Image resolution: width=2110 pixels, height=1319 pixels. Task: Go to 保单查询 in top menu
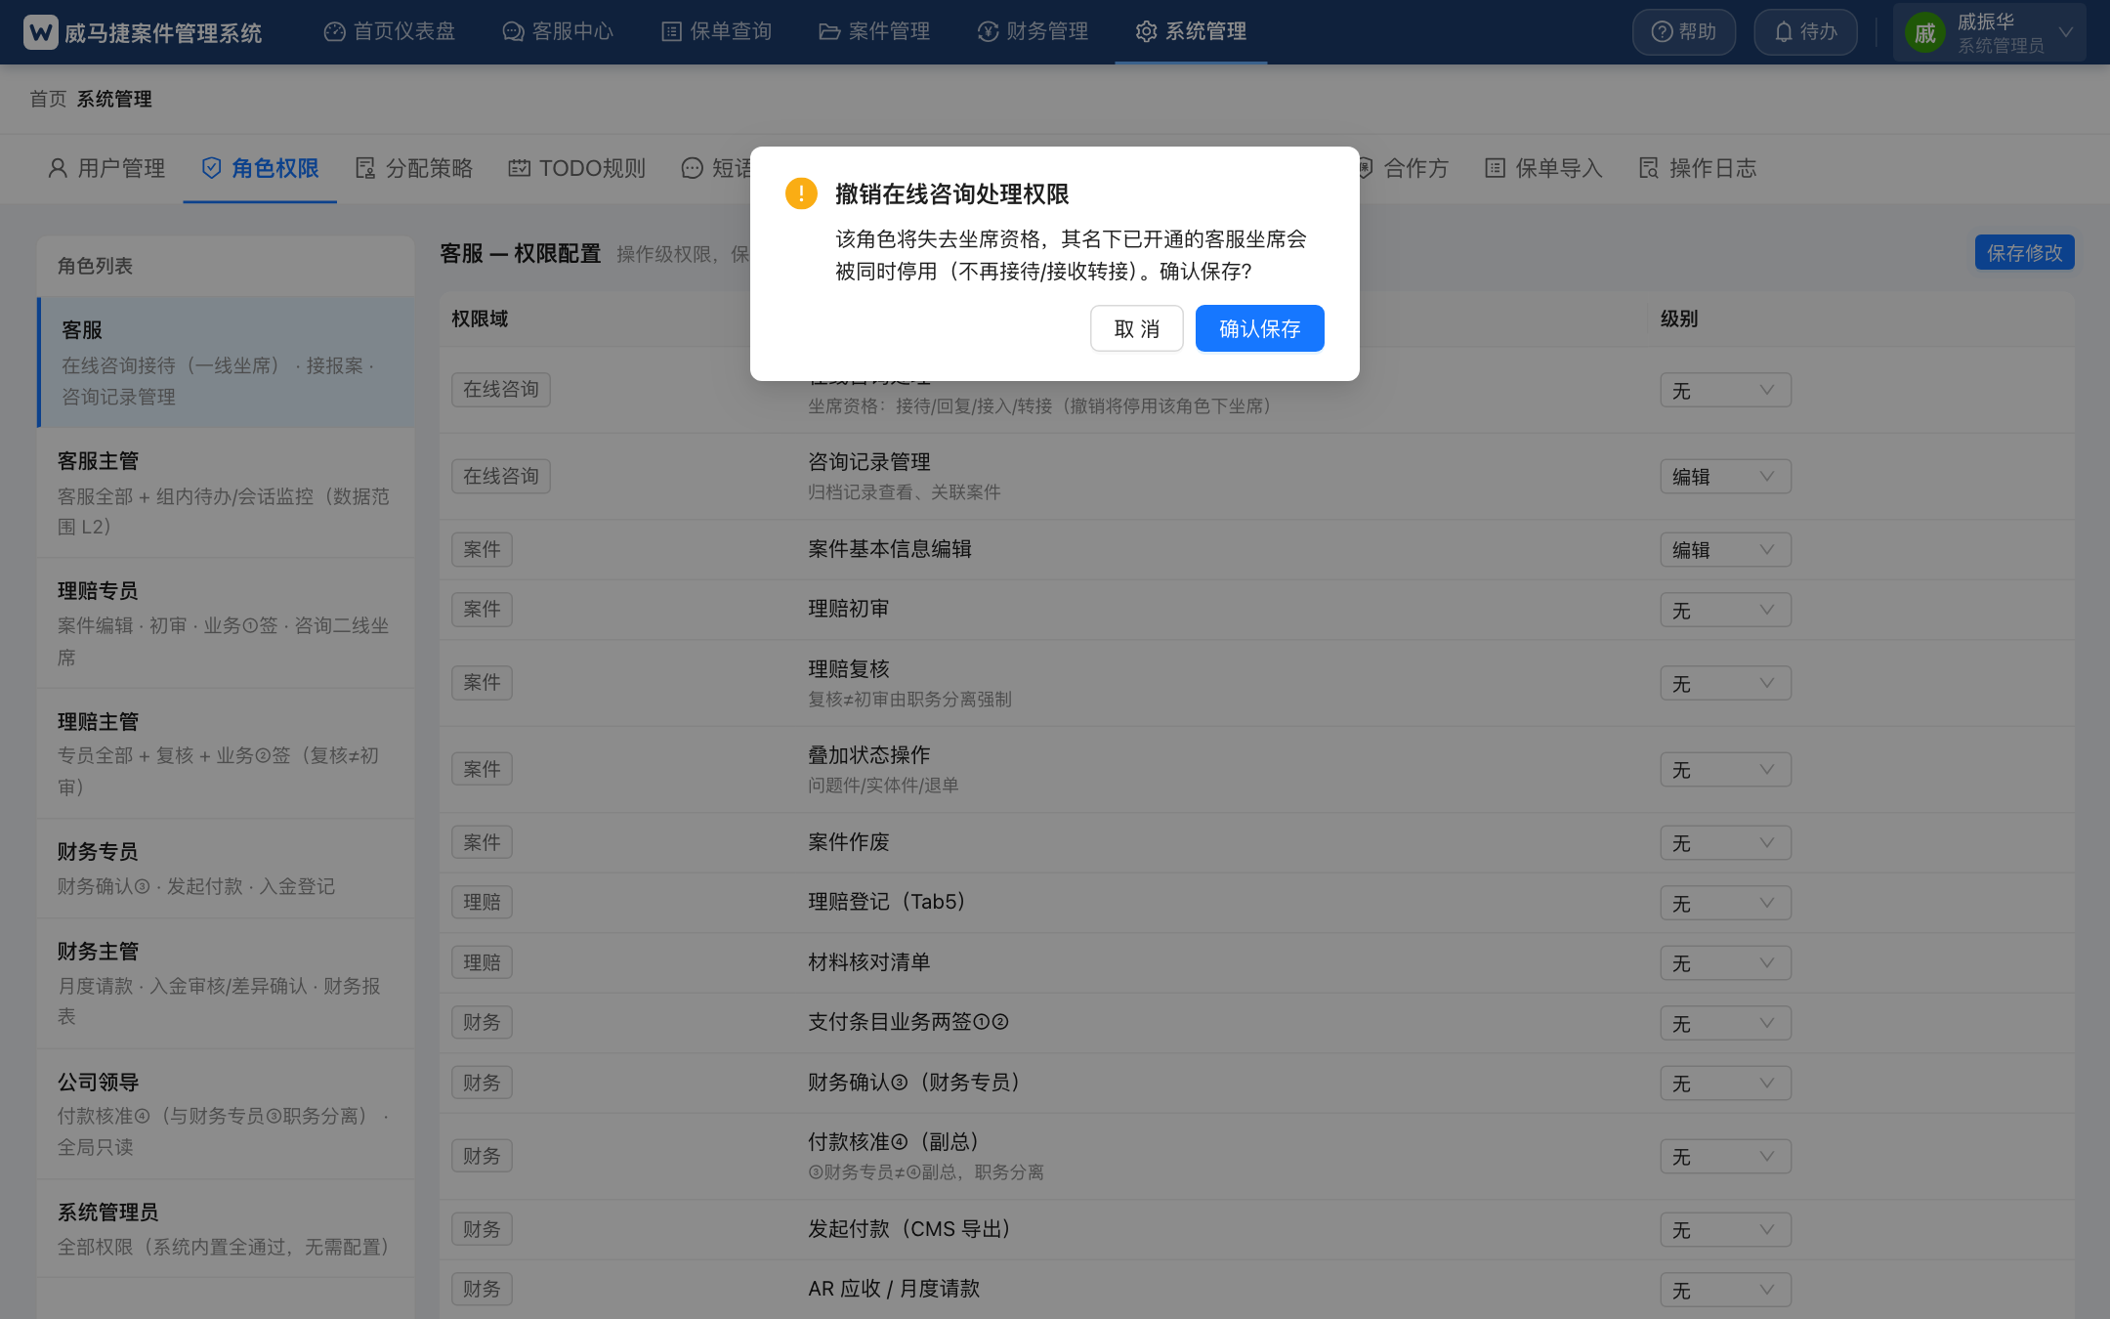coord(716,31)
